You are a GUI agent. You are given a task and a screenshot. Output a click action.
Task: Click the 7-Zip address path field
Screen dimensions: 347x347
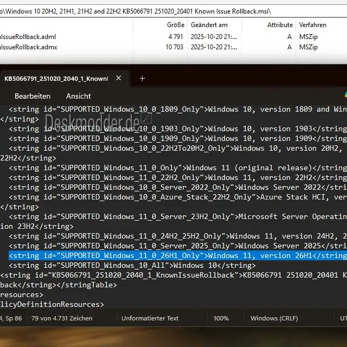click(x=173, y=11)
